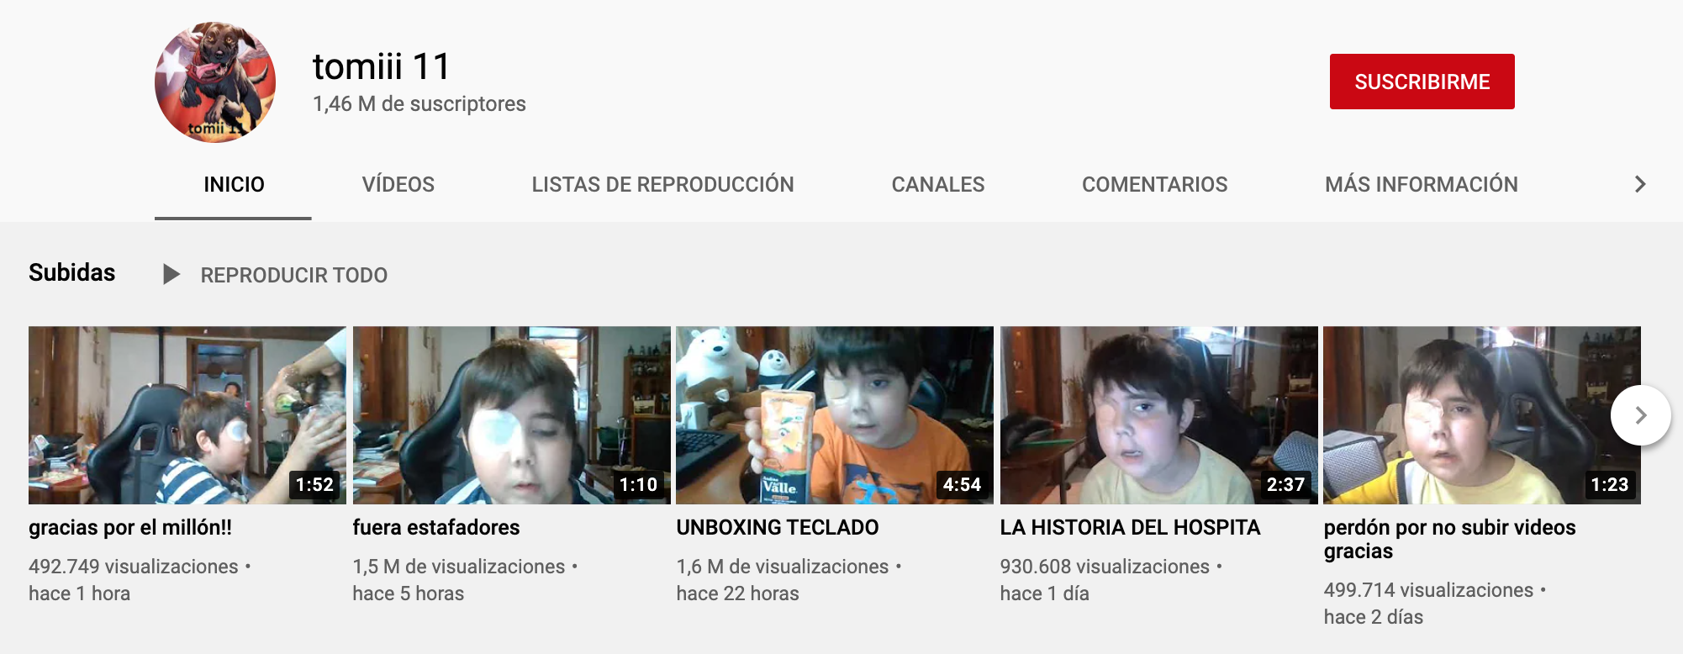Click the La Historia del Hospita thumbnail

click(x=1158, y=415)
